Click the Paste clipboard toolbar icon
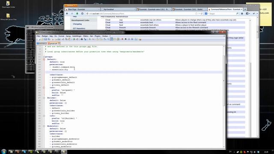The width and height of the screenshot is (274, 154). point(70,39)
